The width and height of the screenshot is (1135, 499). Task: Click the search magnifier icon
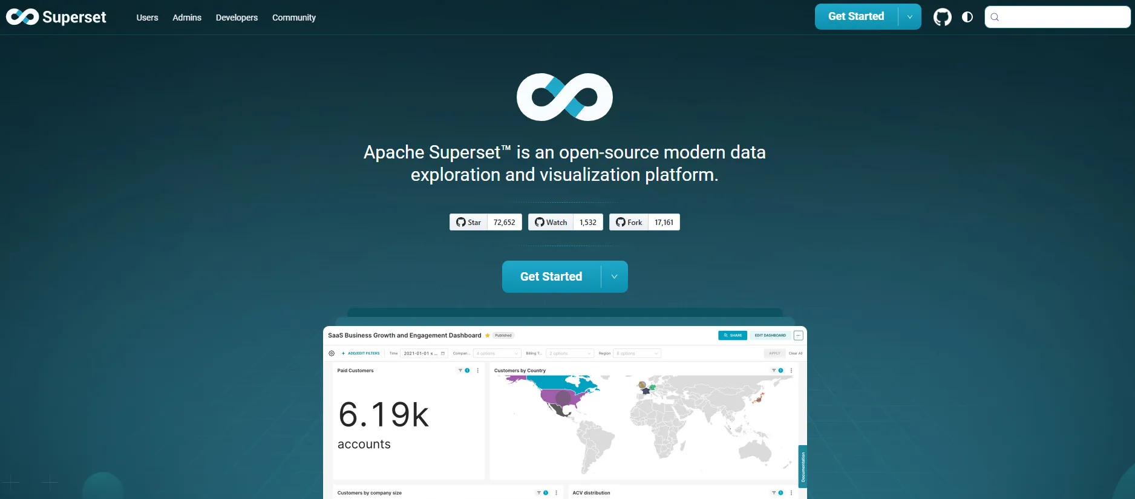pyautogui.click(x=995, y=17)
